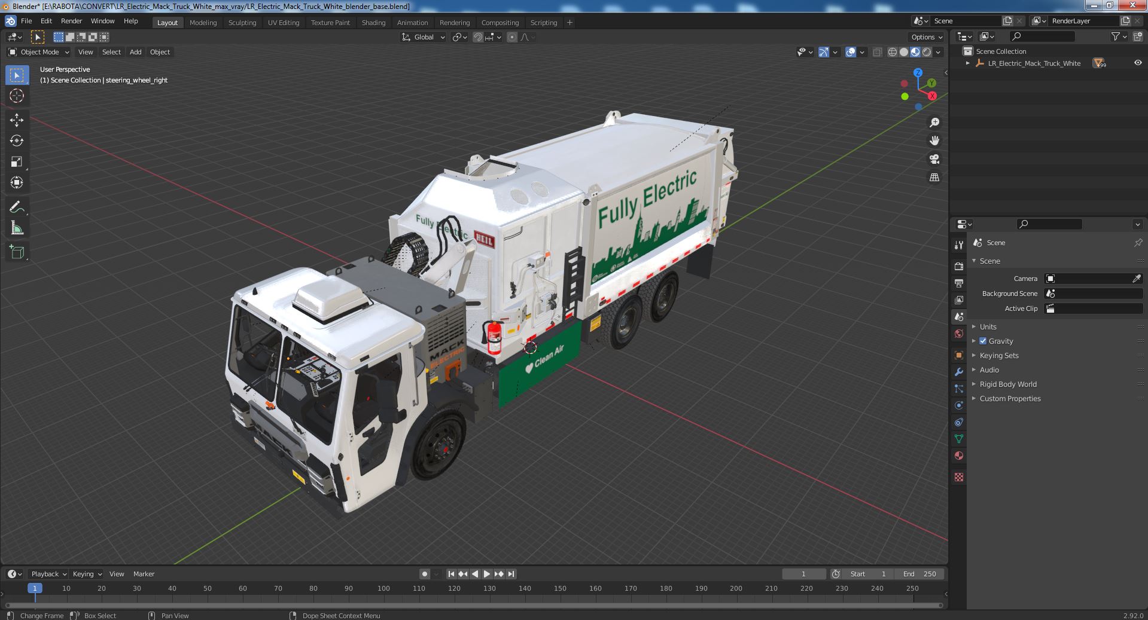
Task: Open the View Layer properties tab
Action: (x=959, y=300)
